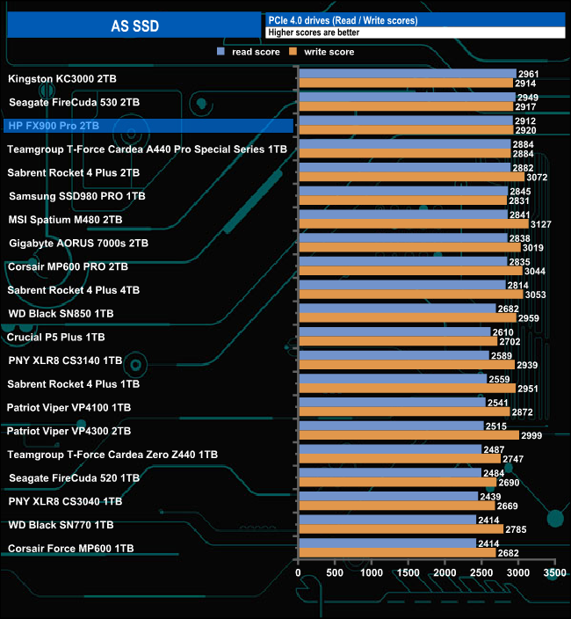Screen dimensions: 571x619
Task: Click the 2838 read value for Gigabyte AORUS
Action: [x=520, y=238]
